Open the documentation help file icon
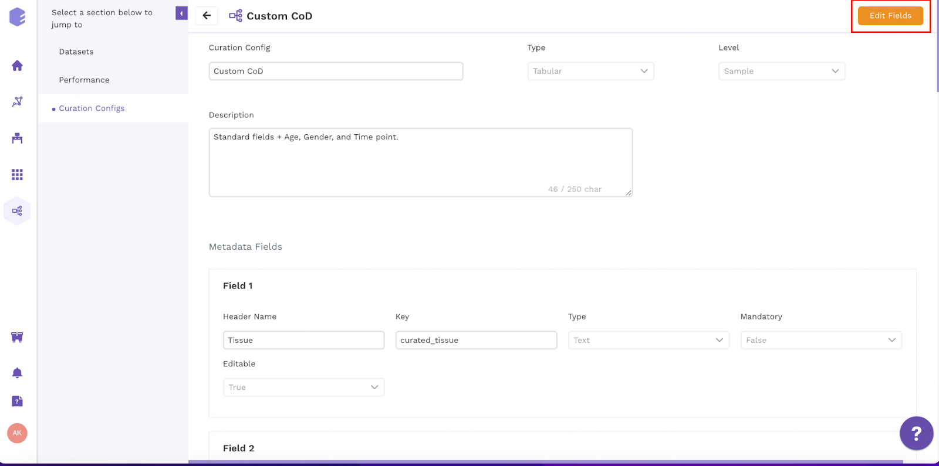The height and width of the screenshot is (466, 939). [x=17, y=401]
